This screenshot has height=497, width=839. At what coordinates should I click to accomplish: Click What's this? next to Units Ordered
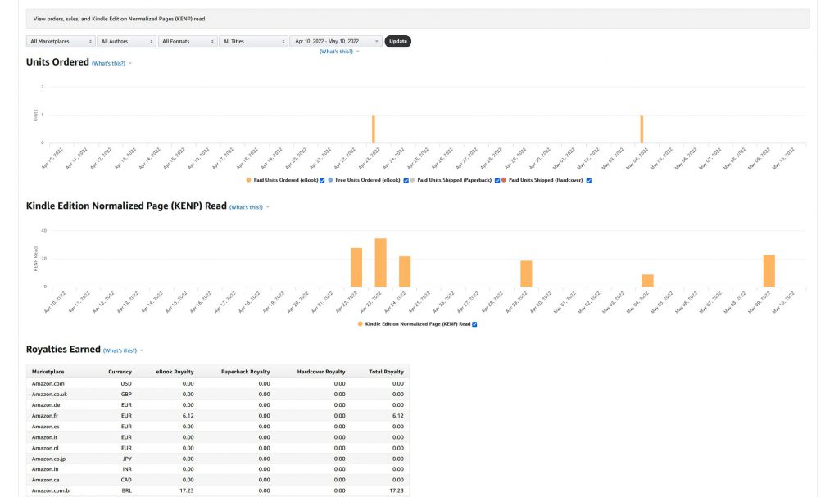coord(109,63)
